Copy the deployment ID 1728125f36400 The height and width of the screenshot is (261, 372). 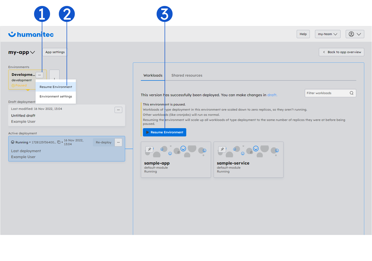tap(59, 142)
